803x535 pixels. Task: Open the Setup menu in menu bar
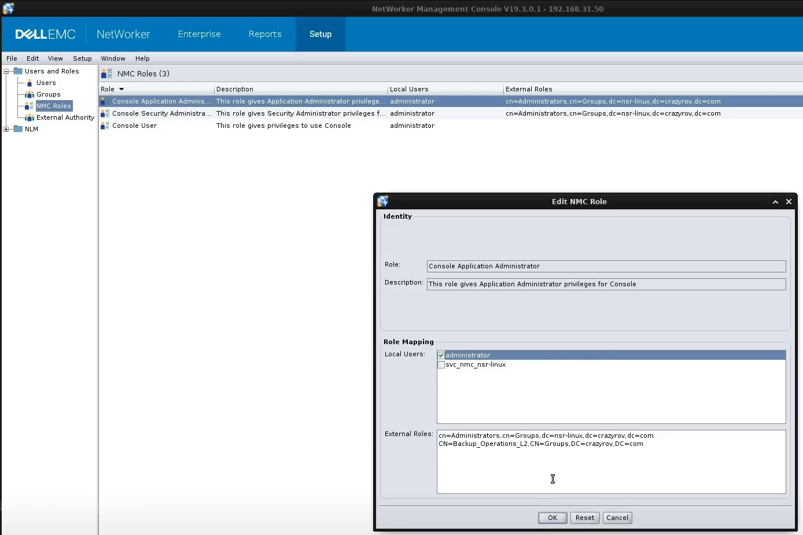(82, 58)
